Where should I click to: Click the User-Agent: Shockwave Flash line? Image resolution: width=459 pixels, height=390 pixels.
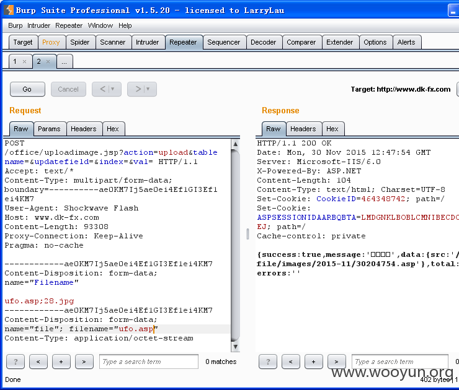(x=71, y=208)
